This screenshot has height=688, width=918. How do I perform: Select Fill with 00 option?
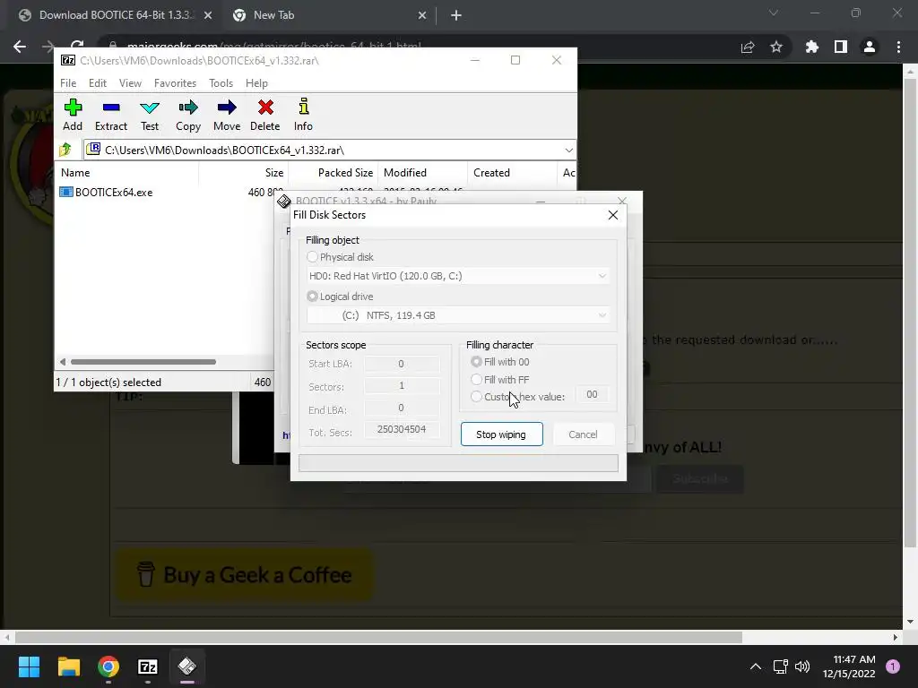click(477, 362)
